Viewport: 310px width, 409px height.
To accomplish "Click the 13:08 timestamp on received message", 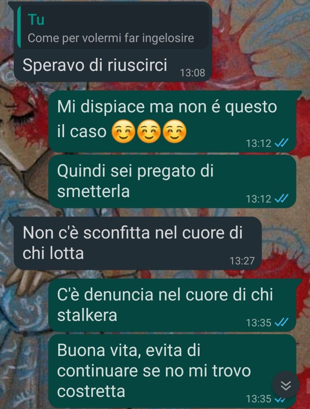I will point(192,73).
